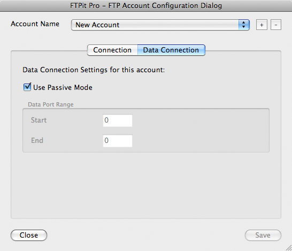
Task: Click the Close button
Action: tap(29, 235)
